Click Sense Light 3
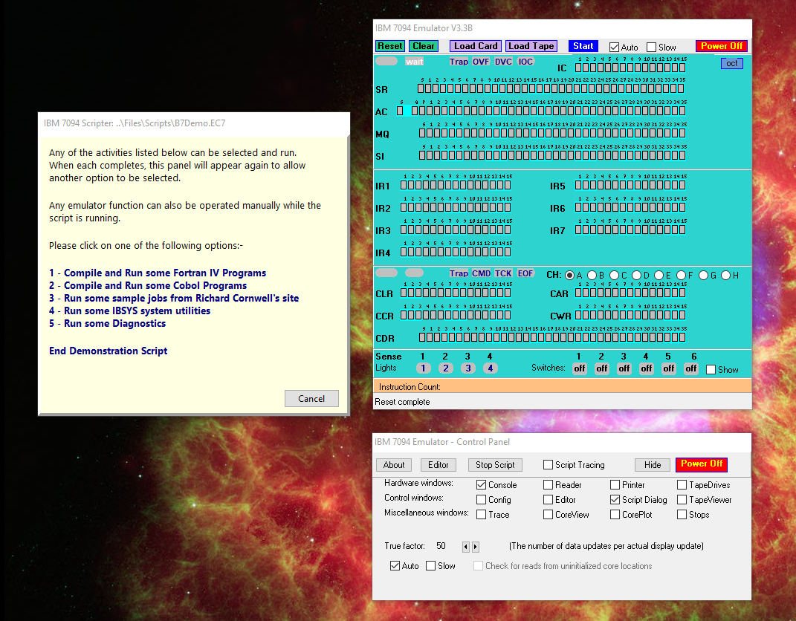 point(468,368)
